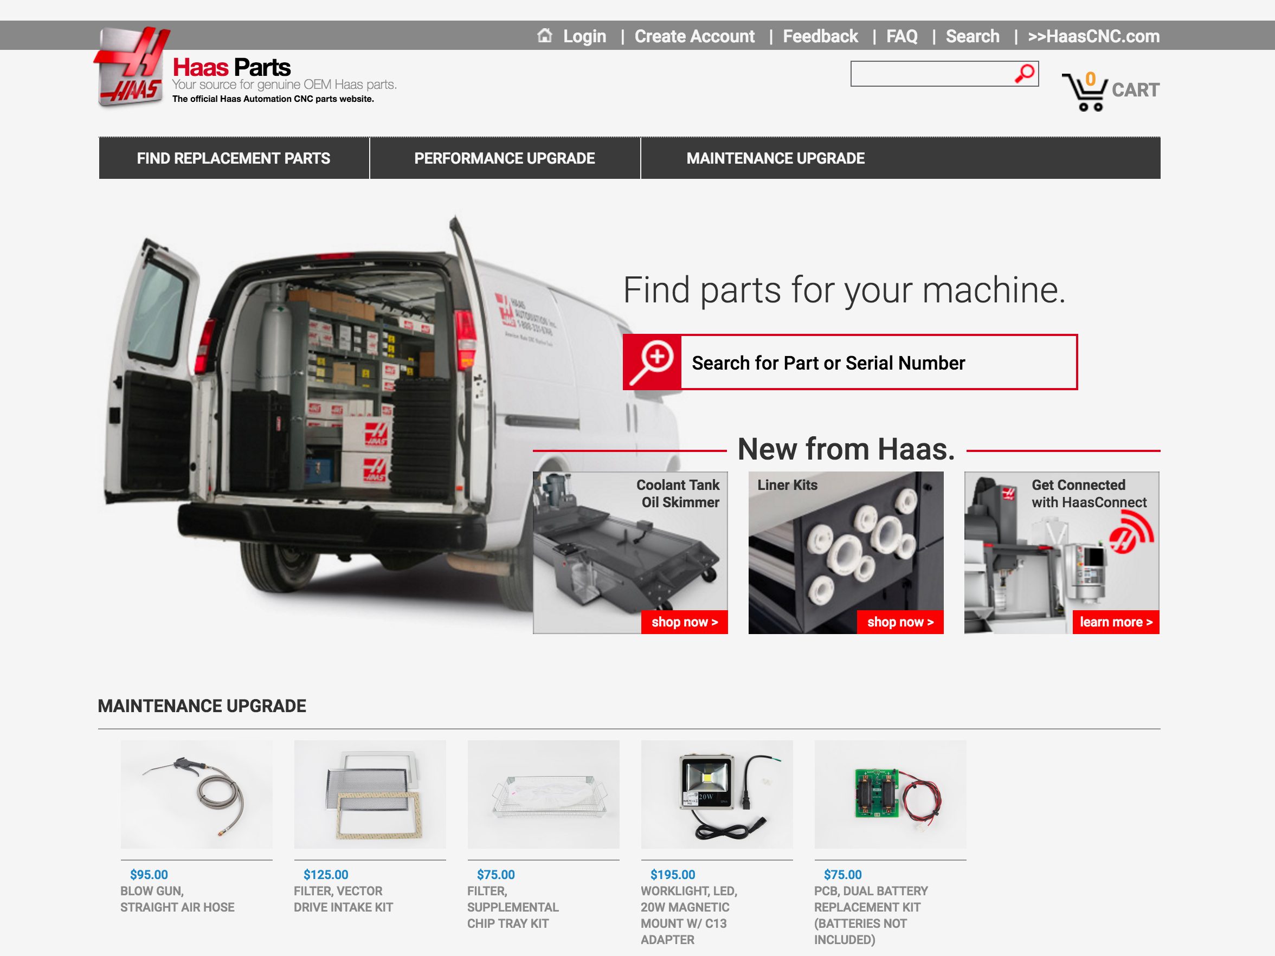1275x956 pixels.
Task: Open the Blow Gun product thumbnail
Action: 197,794
